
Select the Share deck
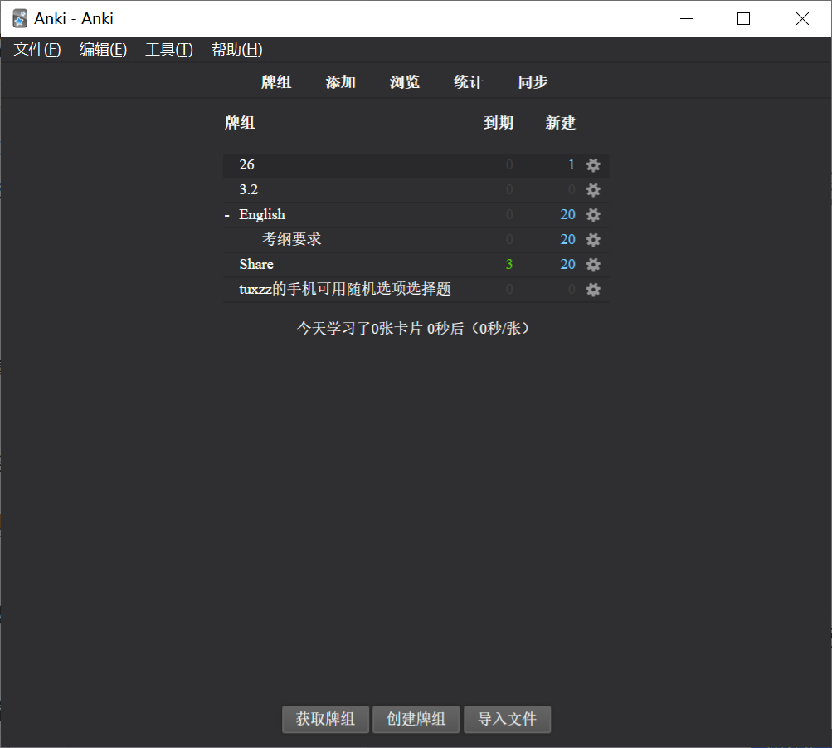(256, 264)
